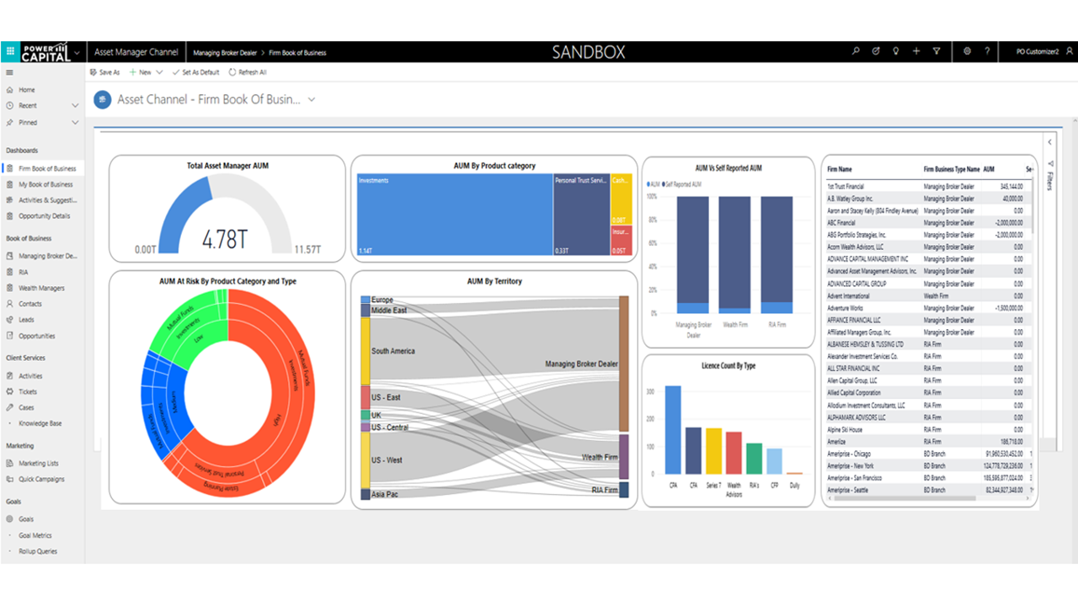The height and width of the screenshot is (606, 1078).
Task: Click the Pinned pin icon
Action: pyautogui.click(x=9, y=122)
